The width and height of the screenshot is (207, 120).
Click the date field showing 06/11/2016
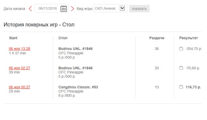pos(48,9)
